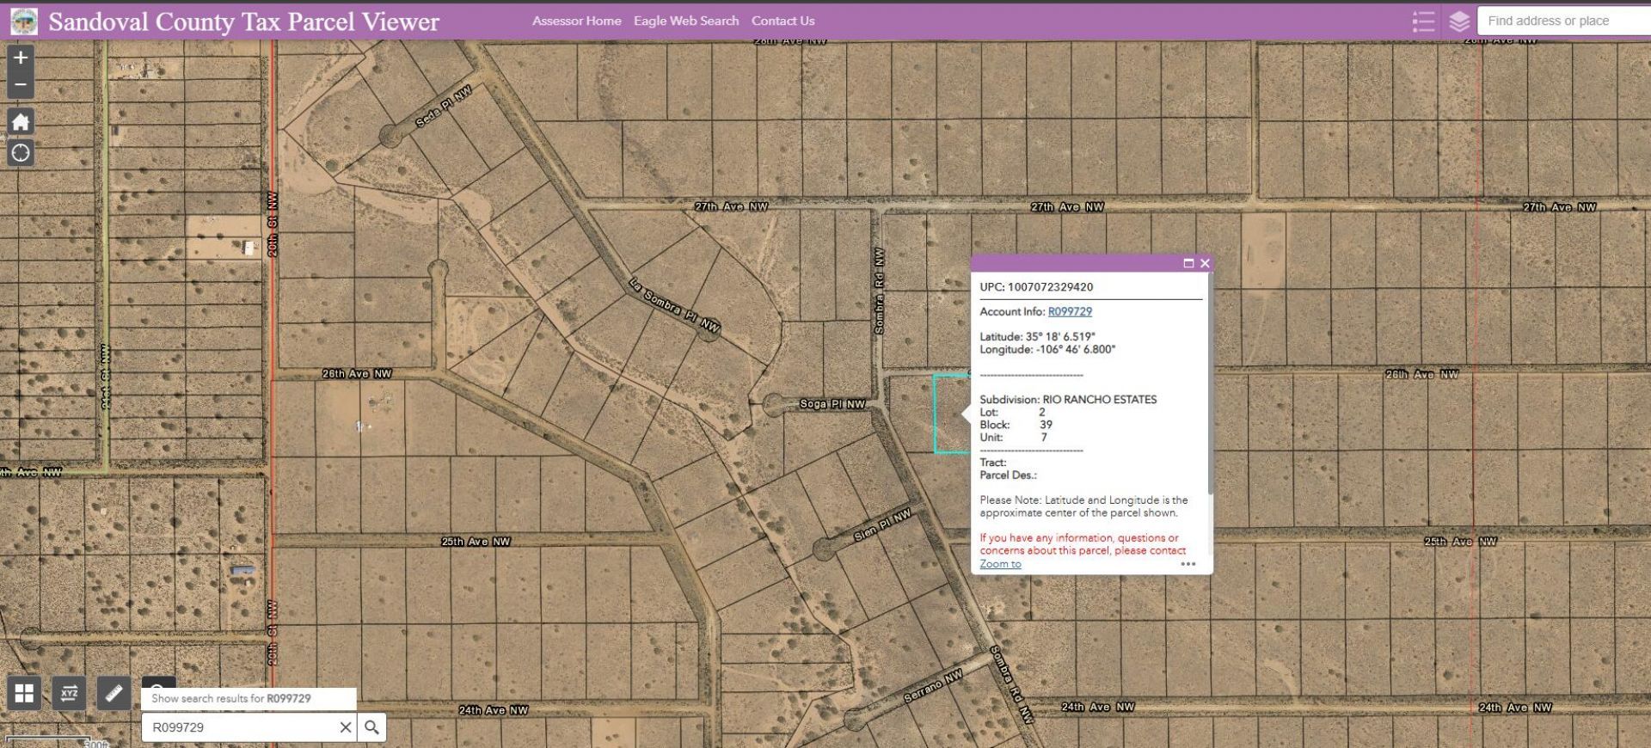Screen dimensions: 1651x748
Task: Click the Unit 7 text in popup
Action: pos(1013,438)
